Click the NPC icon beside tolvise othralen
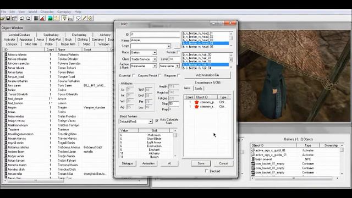The image size is (352, 198). pyautogui.click(x=6, y=59)
